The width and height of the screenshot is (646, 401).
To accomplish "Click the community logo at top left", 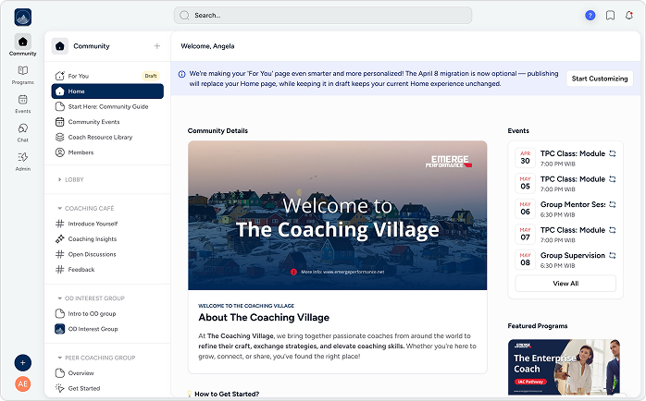I will tap(22, 18).
